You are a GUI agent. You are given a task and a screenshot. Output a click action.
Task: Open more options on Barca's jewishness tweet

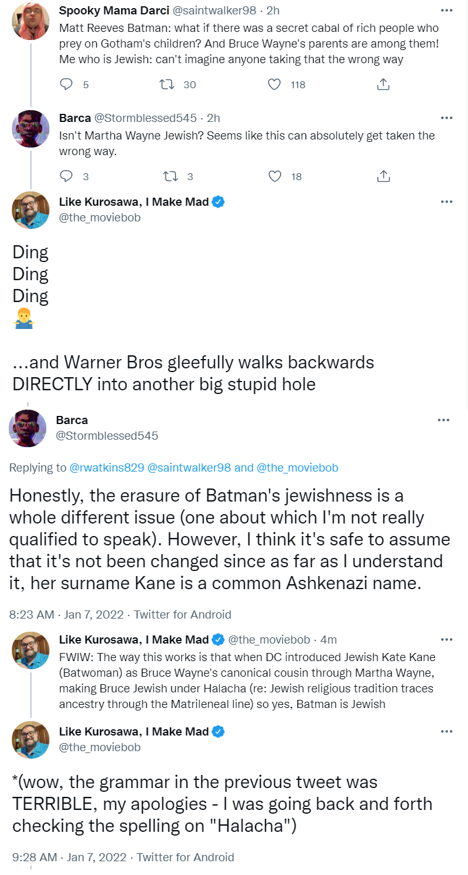pos(444,420)
